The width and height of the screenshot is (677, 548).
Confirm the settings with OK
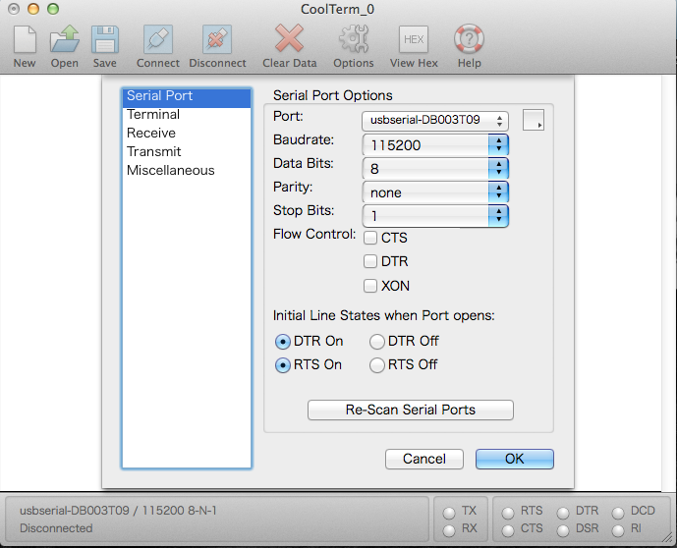[514, 459]
